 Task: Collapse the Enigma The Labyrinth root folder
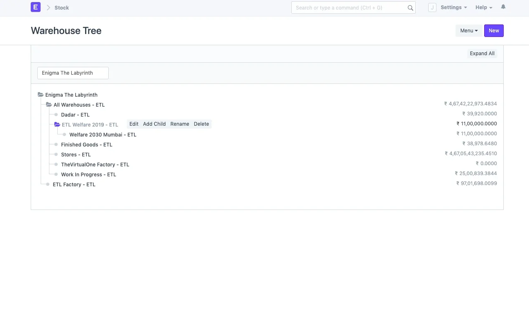pos(41,95)
